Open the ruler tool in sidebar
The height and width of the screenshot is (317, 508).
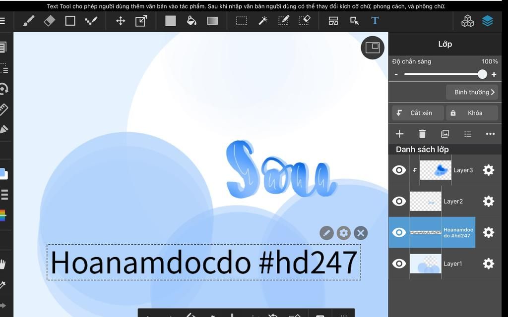point(3,109)
